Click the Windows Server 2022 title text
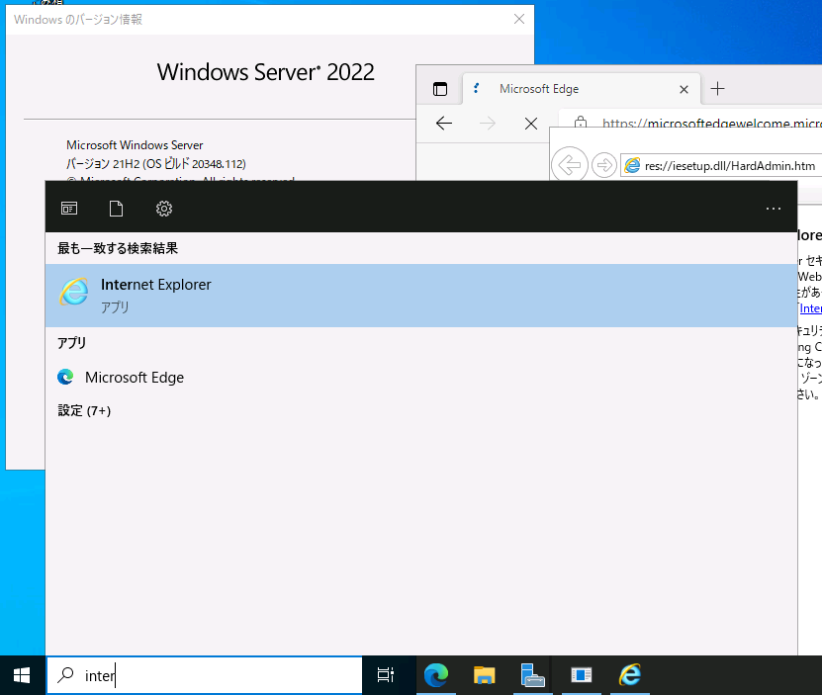This screenshot has height=695, width=822. pyautogui.click(x=266, y=72)
